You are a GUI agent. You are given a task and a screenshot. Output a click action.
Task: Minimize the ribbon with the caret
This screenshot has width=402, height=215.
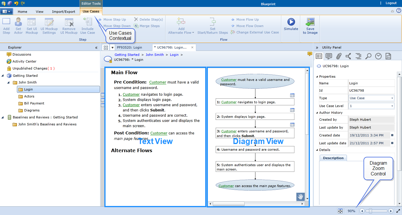pyautogui.click(x=392, y=11)
